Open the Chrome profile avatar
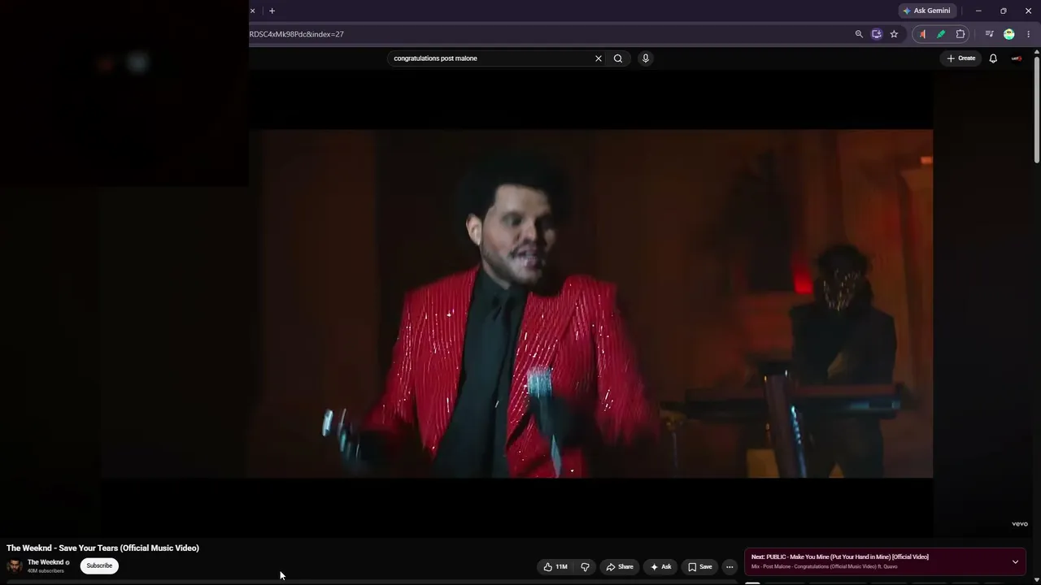 click(x=1009, y=34)
